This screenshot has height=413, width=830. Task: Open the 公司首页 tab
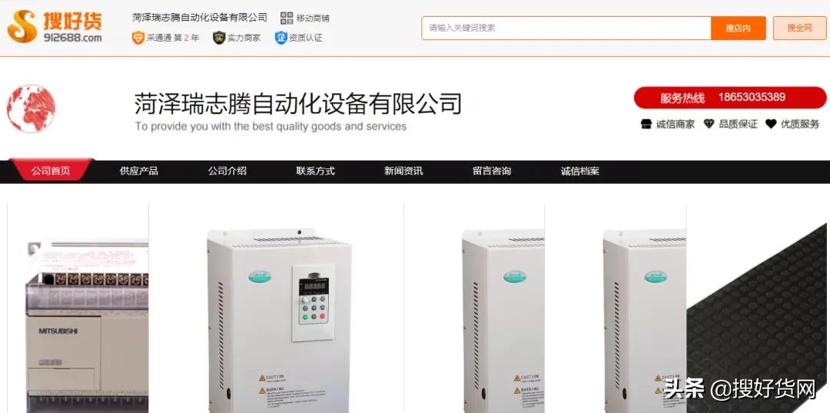click(51, 171)
